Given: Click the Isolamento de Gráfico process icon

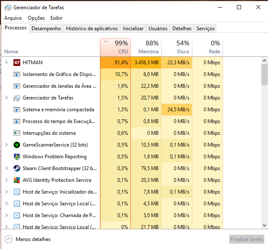Looking at the screenshot, I should click(x=17, y=74).
